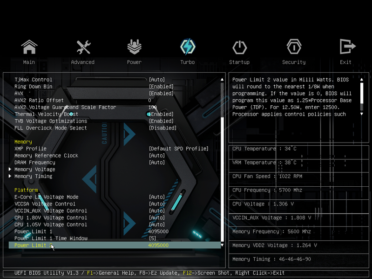
Task: Open the Startup power-button icon
Action: pyautogui.click(x=239, y=47)
